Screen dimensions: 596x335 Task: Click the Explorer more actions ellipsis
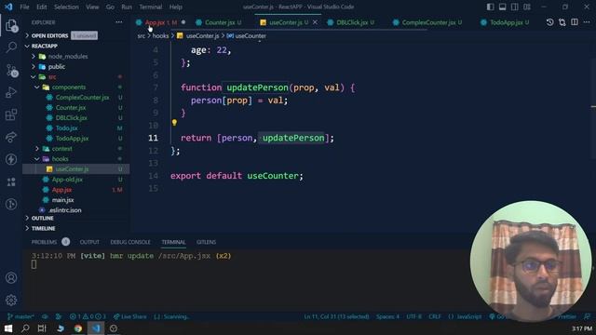coord(119,22)
